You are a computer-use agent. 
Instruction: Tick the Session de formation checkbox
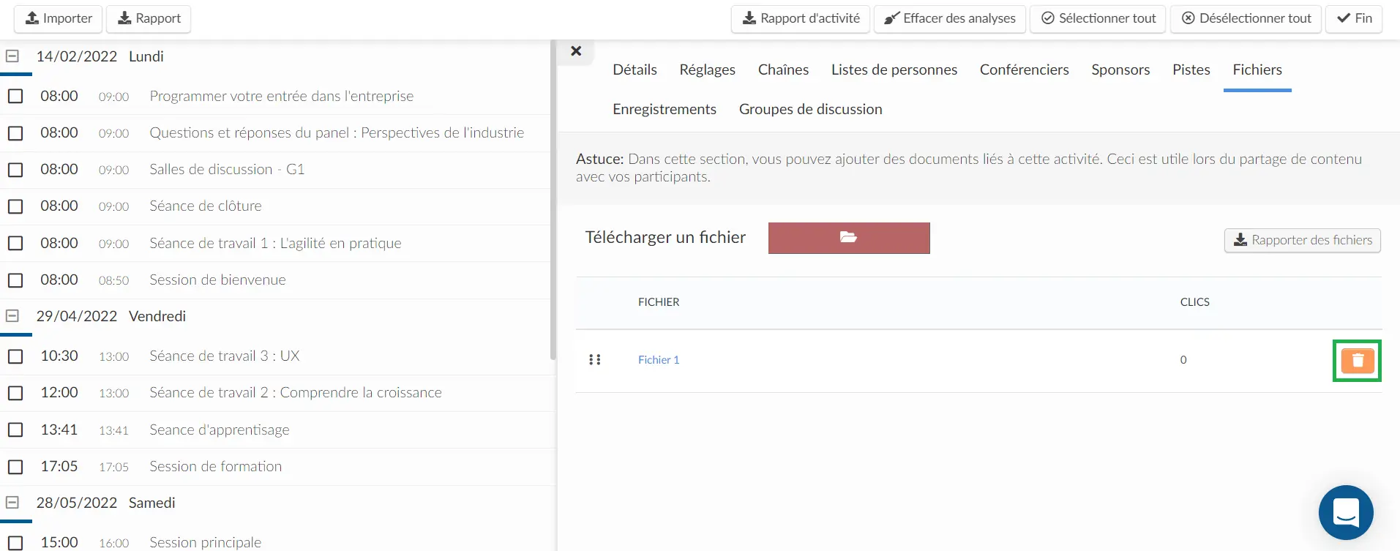(x=15, y=467)
